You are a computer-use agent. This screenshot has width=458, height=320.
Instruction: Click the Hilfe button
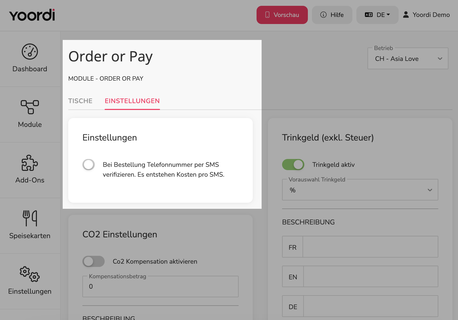[332, 15]
